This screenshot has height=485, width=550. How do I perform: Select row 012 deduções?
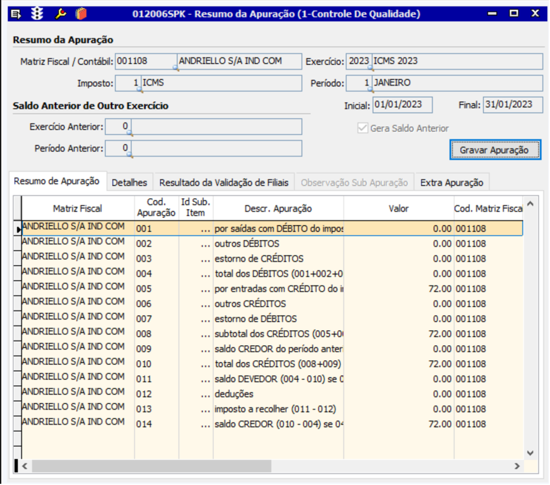272,394
